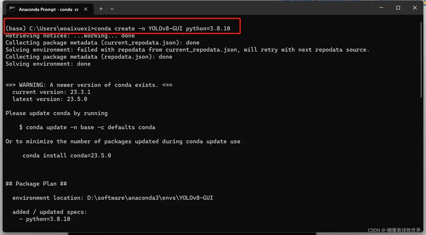Image resolution: width=426 pixels, height=235 pixels.
Task: Click the CSDN watermark text at bottom right
Action: pos(395,230)
